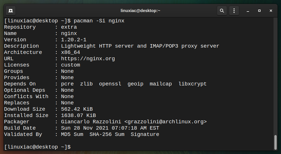Maximize the terminal window
The image size is (281, 154).
point(259,11)
